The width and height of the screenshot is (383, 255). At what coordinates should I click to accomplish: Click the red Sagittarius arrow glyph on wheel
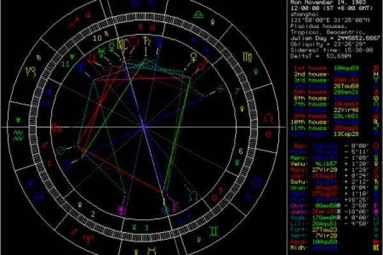[74, 23]
